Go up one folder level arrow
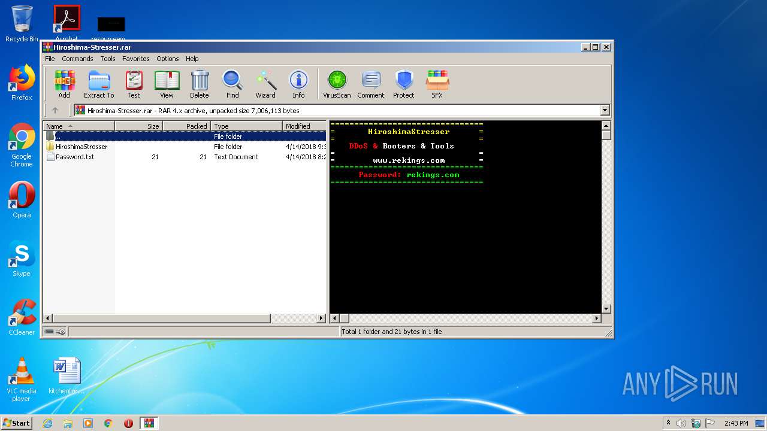This screenshot has height=431, width=767. pyautogui.click(x=55, y=110)
